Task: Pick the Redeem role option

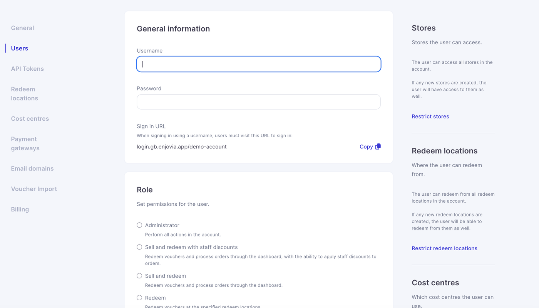Action: pos(139,298)
